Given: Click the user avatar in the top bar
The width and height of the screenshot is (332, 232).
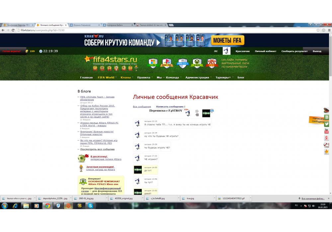Looking at the screenshot, I should [x=226, y=51].
